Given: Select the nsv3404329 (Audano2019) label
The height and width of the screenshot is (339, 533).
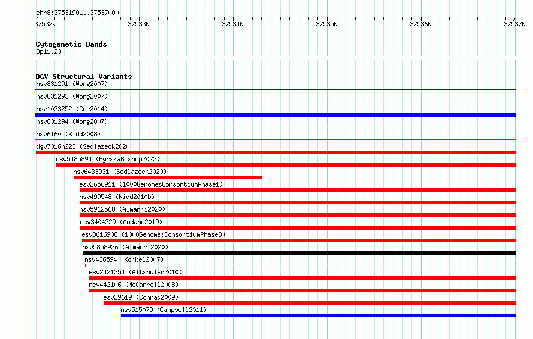Looking at the screenshot, I should 121,222.
